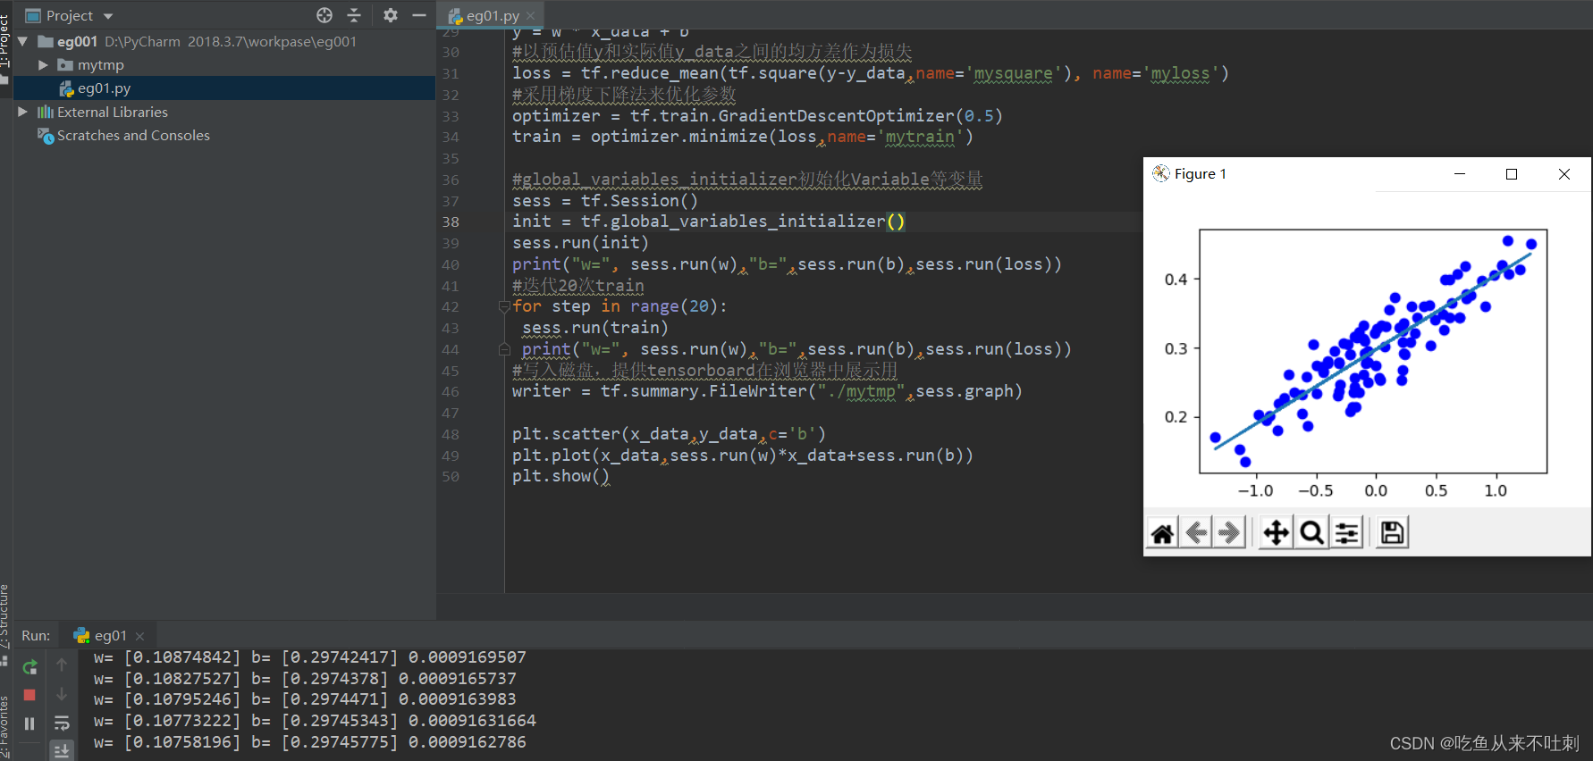1593x761 pixels.
Task: Open Project panel settings gear
Action: (391, 15)
